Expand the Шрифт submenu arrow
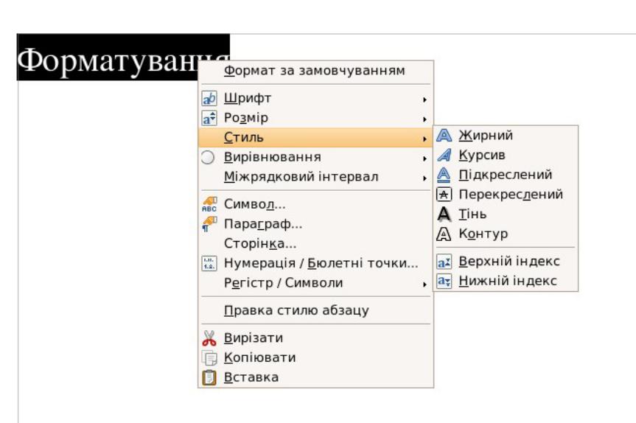636x423 pixels. [x=424, y=99]
